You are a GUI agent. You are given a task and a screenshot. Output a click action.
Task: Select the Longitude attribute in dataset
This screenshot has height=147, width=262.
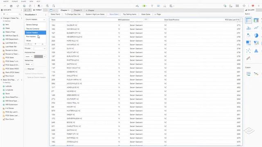[9, 90]
